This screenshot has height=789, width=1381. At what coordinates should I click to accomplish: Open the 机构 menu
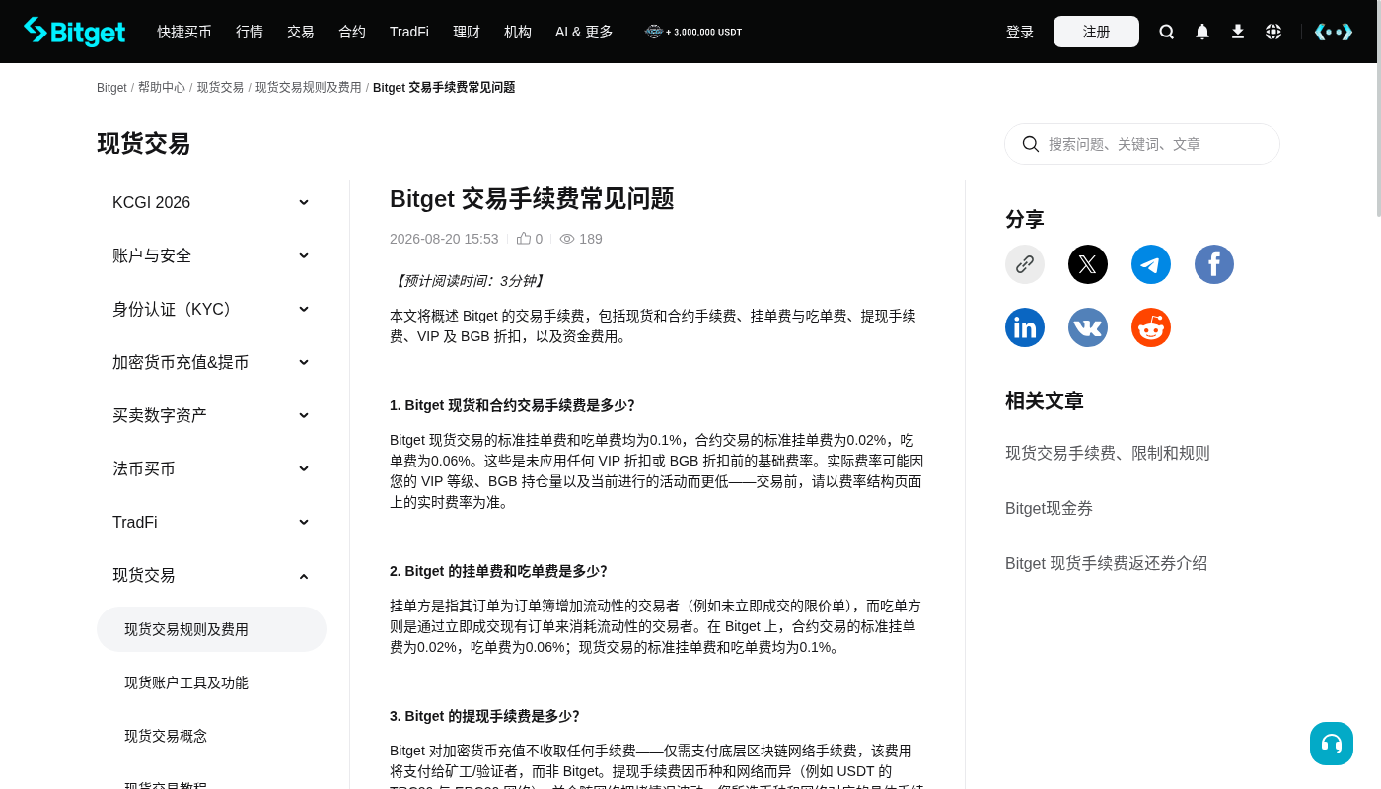pos(518,32)
